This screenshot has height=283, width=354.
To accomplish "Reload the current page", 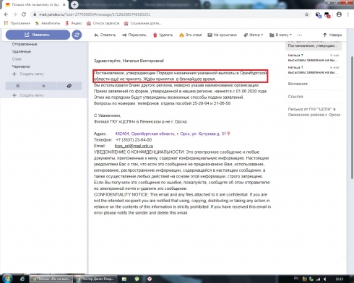I will coord(24,14).
